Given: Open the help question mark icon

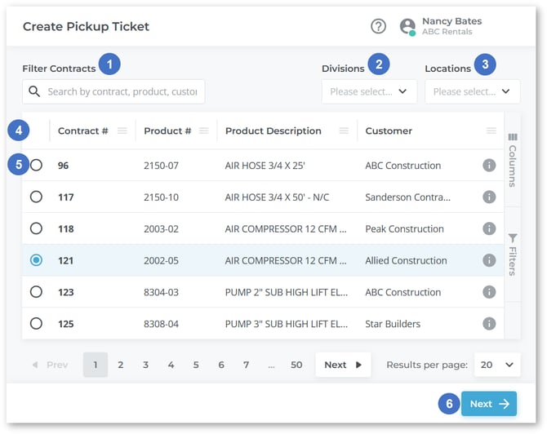Looking at the screenshot, I should (x=378, y=26).
